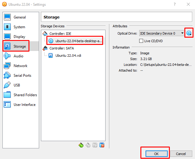Click the Audio speaker icon
The height and width of the screenshot is (159, 195).
coord(7,56)
